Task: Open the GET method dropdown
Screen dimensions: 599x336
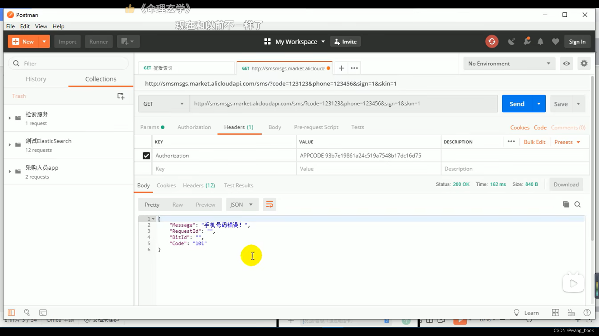Action: coord(163,104)
